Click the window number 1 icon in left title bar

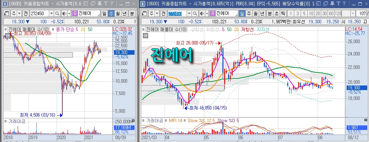(5, 4)
